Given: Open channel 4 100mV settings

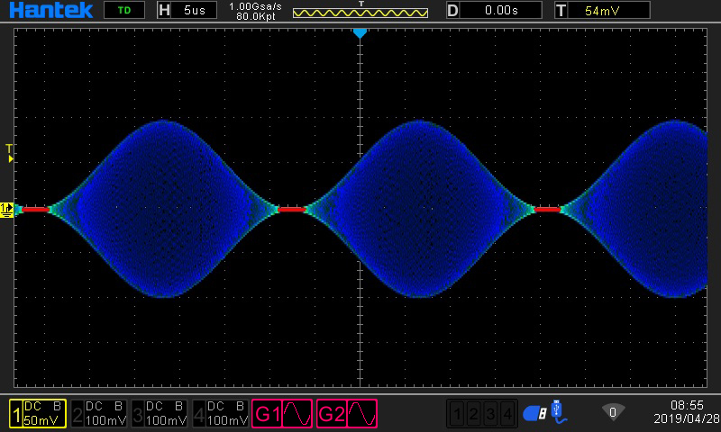Looking at the screenshot, I should pos(221,413).
